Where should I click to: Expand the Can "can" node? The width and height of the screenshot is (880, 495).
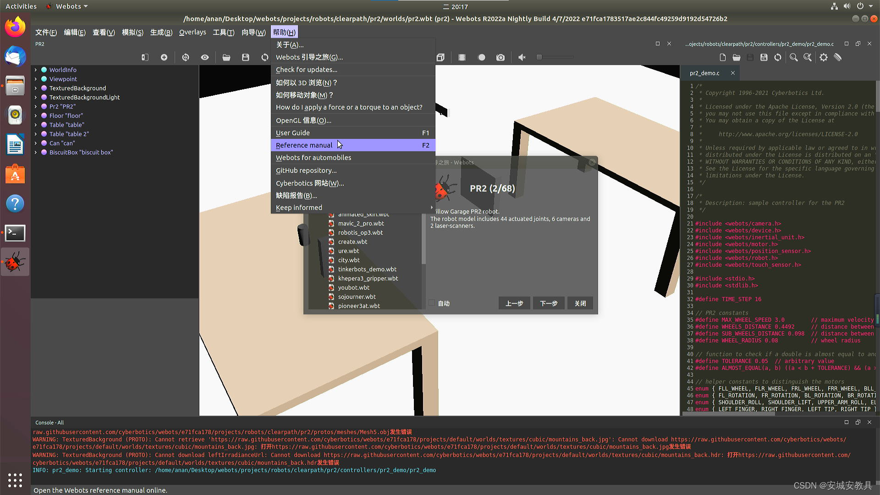35,143
